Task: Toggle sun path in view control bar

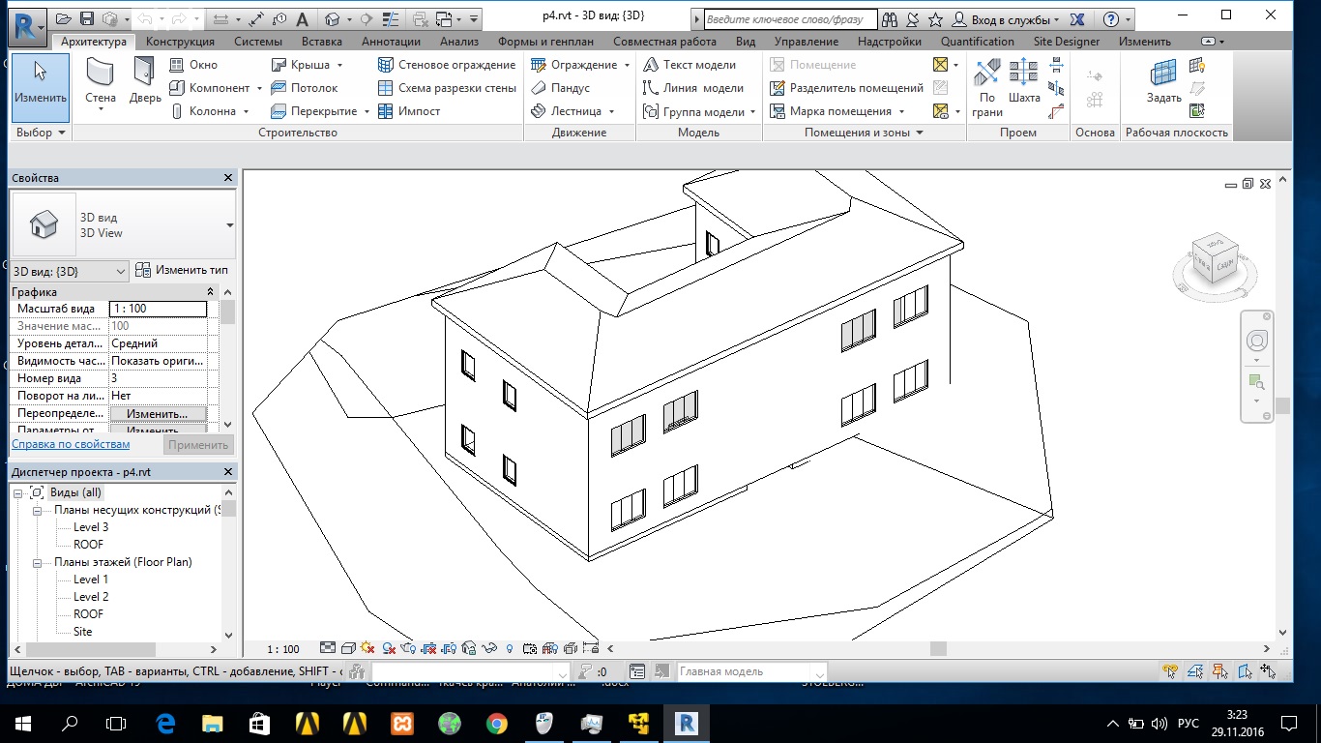Action: [x=367, y=648]
